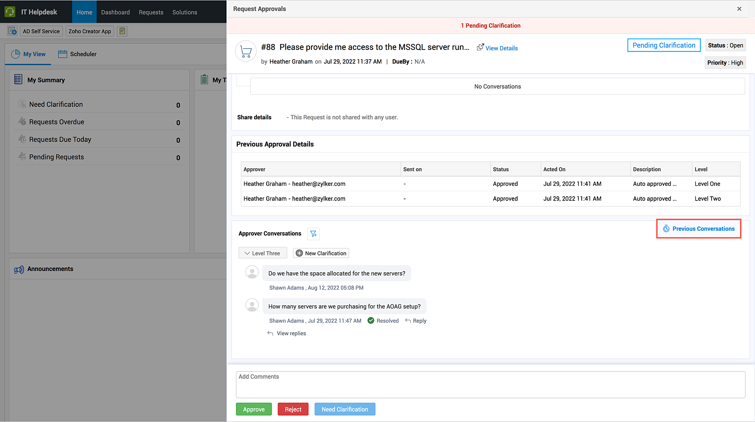The image size is (755, 422).
Task: Open Previous Conversations
Action: 699,229
